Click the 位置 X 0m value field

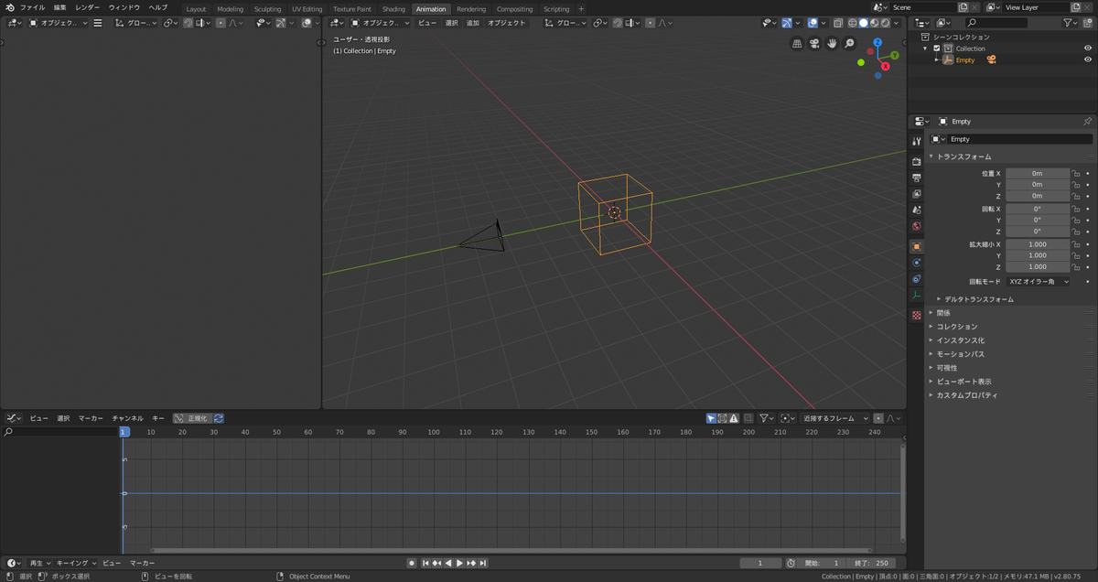1038,173
